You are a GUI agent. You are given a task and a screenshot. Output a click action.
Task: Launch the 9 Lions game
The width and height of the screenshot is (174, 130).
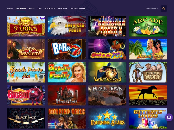(26, 26)
